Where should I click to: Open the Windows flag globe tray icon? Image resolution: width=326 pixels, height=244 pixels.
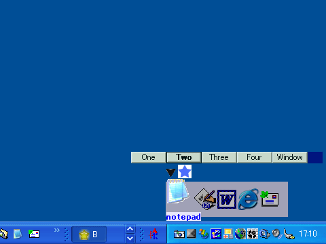click(204, 234)
